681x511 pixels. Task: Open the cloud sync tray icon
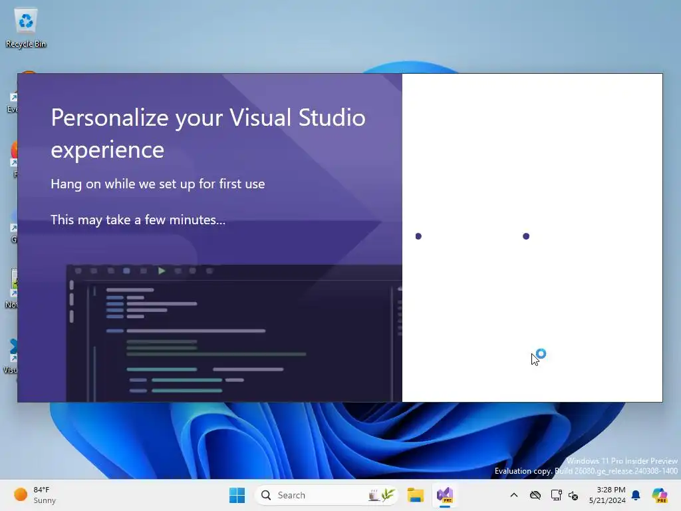coord(535,495)
